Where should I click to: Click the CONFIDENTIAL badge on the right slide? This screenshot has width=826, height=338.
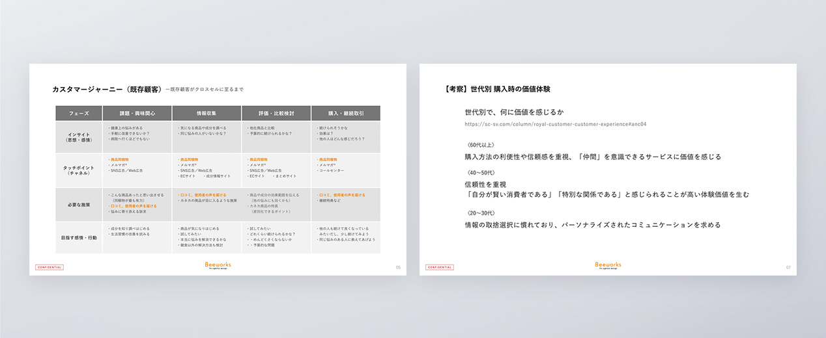(440, 267)
